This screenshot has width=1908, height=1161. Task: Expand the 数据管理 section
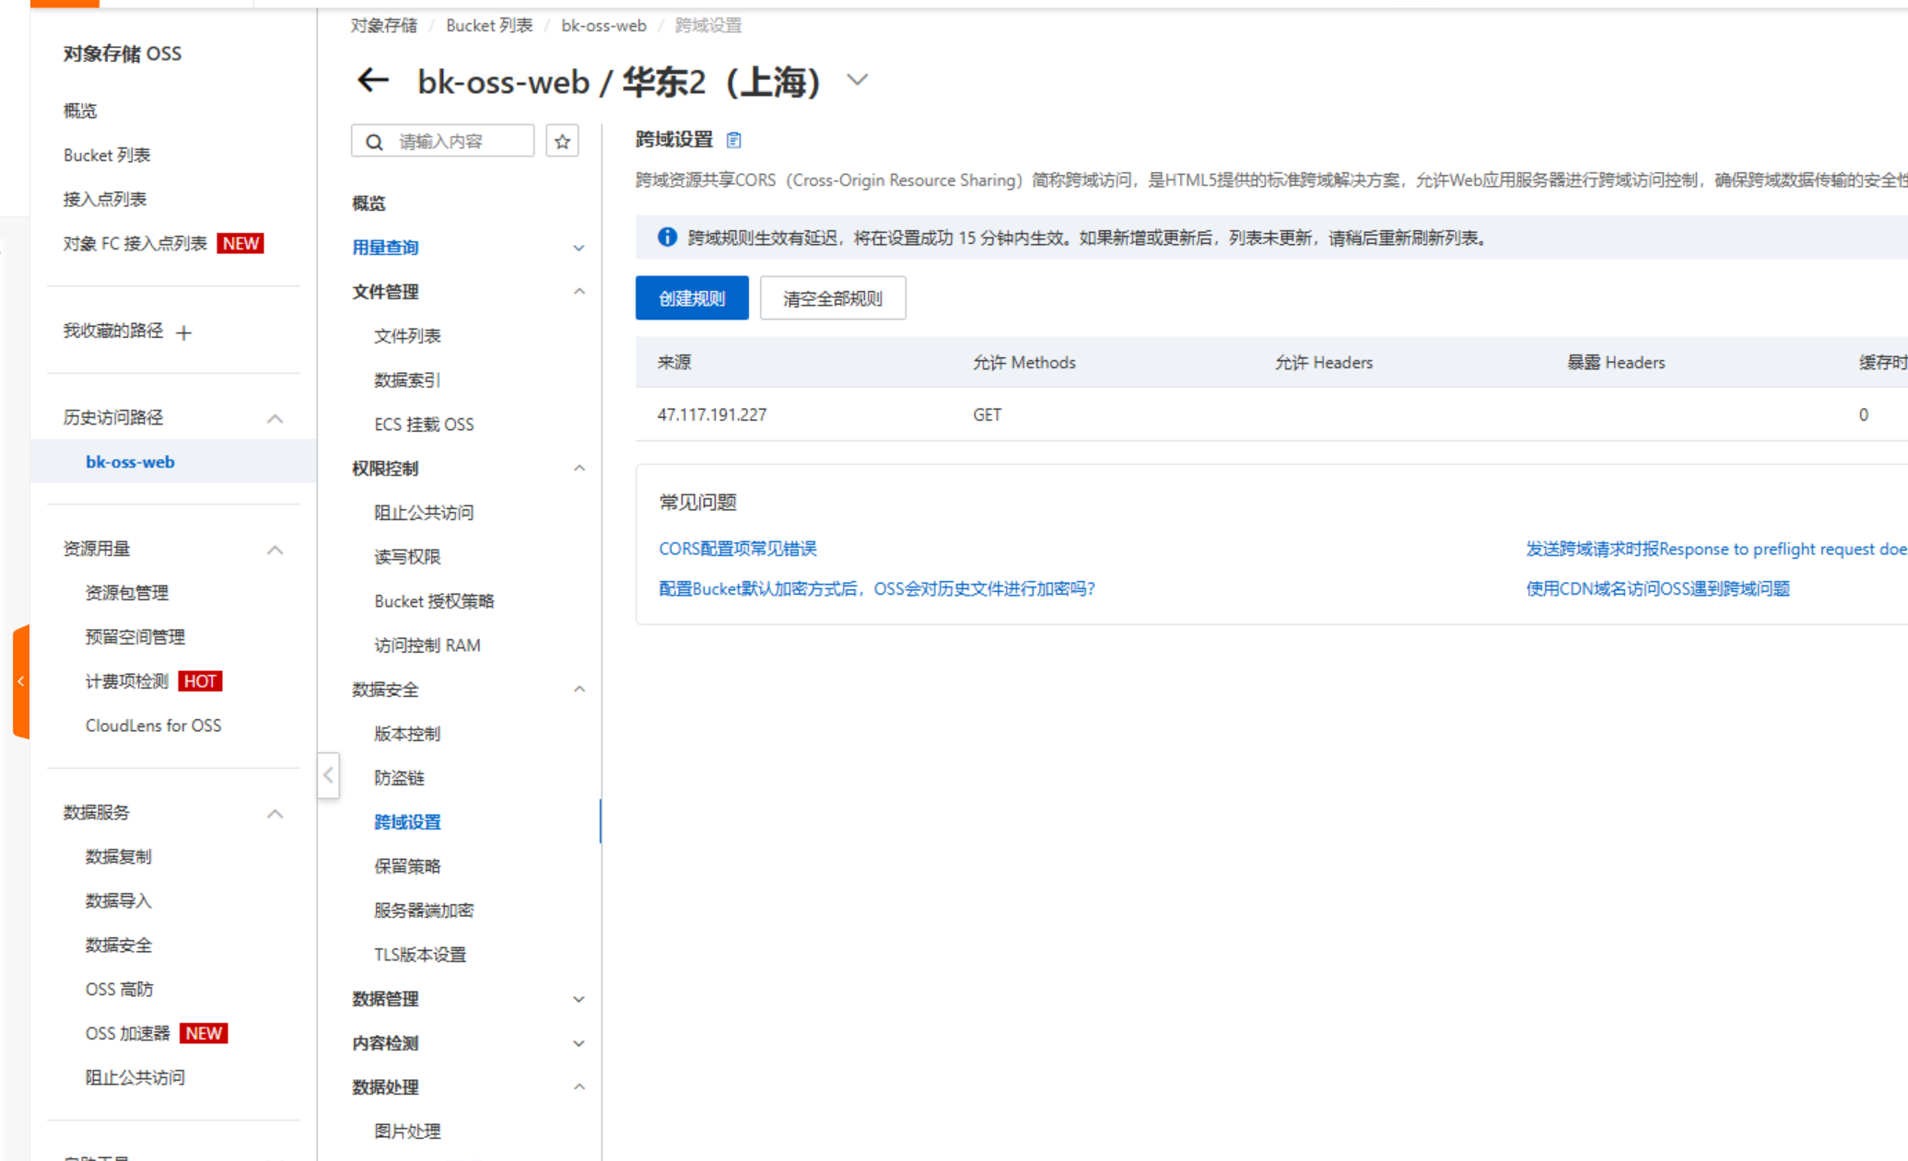point(579,999)
